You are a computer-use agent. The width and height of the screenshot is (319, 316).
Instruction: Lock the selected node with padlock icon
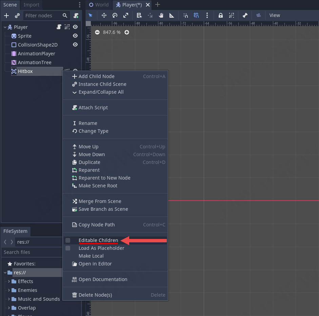tap(221, 15)
